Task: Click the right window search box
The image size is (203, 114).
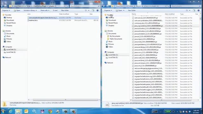Action: 186,6
